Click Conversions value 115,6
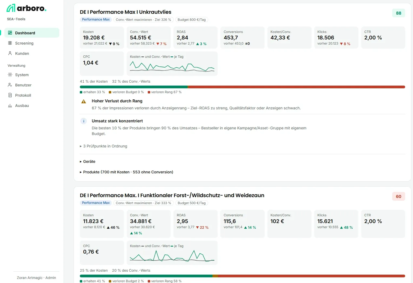The width and height of the screenshot is (413, 283). click(230, 221)
